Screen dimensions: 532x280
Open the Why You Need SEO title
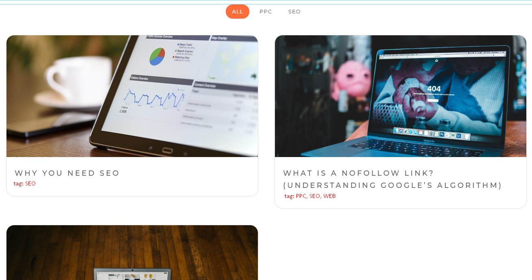67,173
